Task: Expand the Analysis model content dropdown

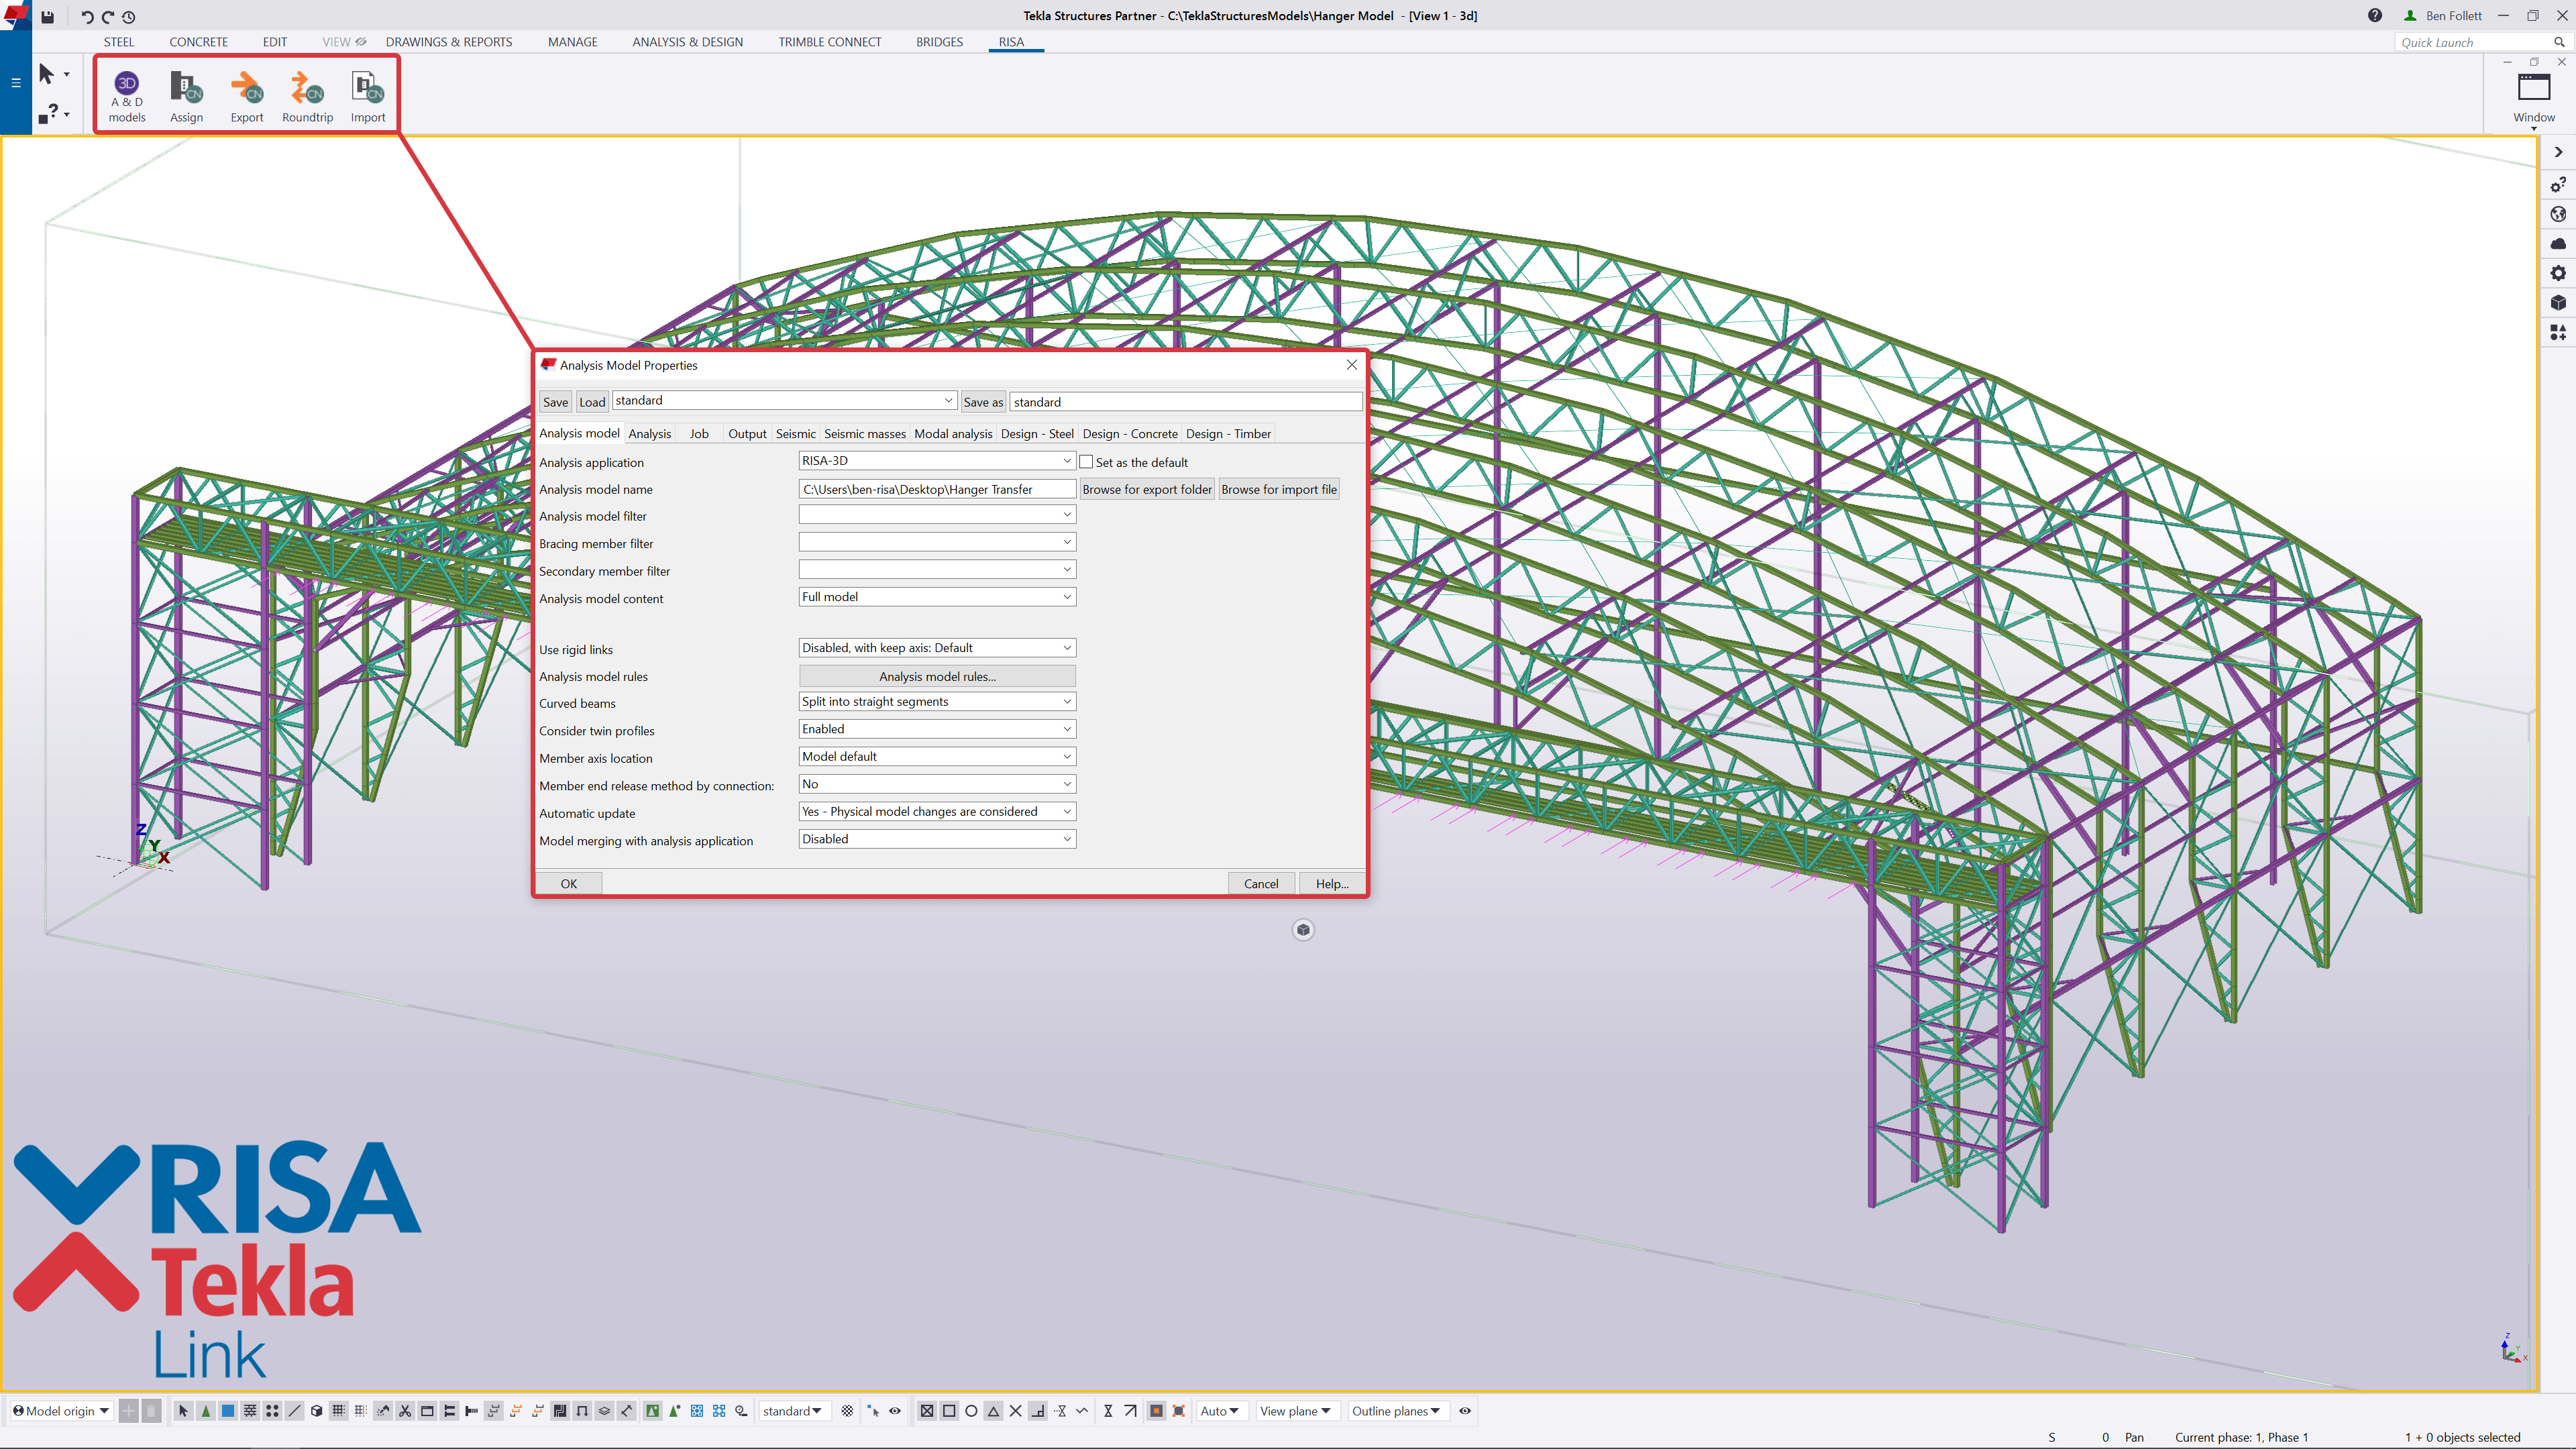Action: click(x=937, y=597)
